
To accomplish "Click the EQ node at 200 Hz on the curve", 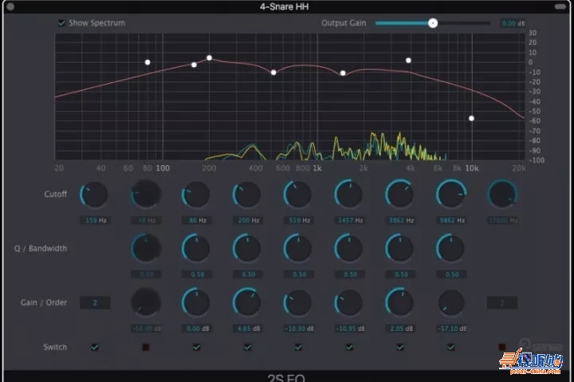I will pos(209,58).
